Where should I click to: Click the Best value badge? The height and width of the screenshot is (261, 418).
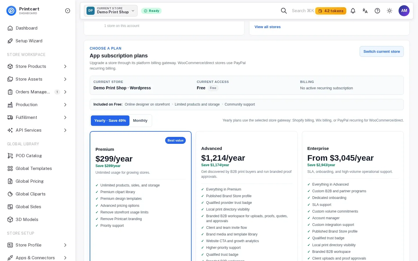click(x=176, y=140)
